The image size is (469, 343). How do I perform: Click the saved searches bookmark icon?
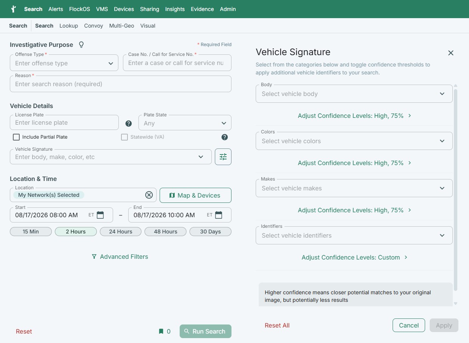[161, 331]
